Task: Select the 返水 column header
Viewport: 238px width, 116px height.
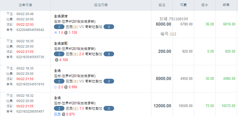Action: [205, 5]
